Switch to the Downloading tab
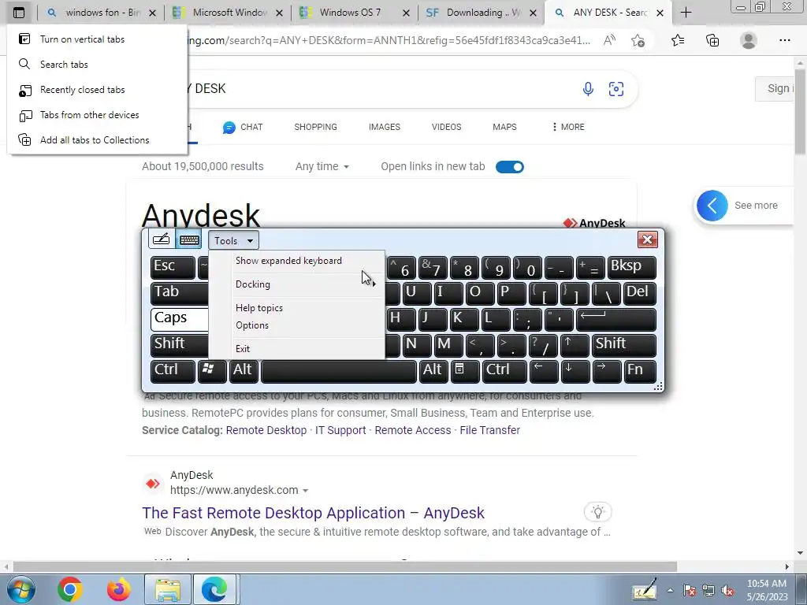This screenshot has height=605, width=807. (x=482, y=13)
